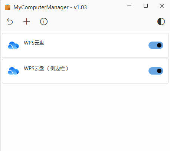Viewport: 170px width, 151px height.
Task: Switch theme with half-circle contrast icon
Action: click(161, 22)
